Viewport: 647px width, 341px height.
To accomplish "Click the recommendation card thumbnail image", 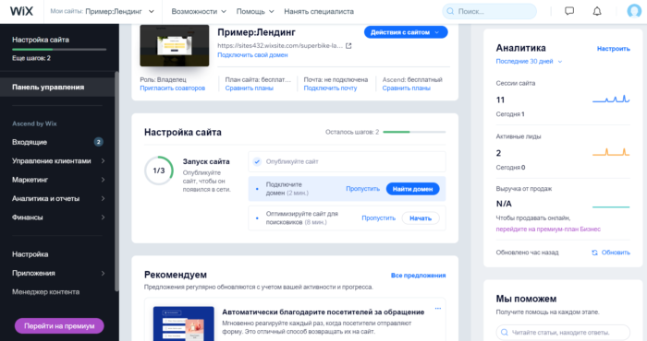I will tap(184, 323).
